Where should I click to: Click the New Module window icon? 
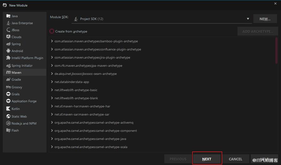(x=5, y=5)
